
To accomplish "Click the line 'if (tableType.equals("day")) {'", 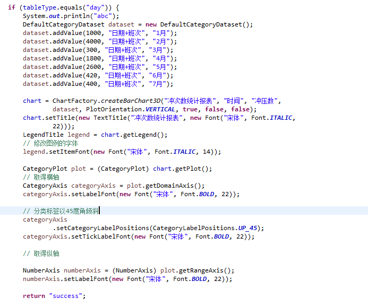I will click(64, 7).
